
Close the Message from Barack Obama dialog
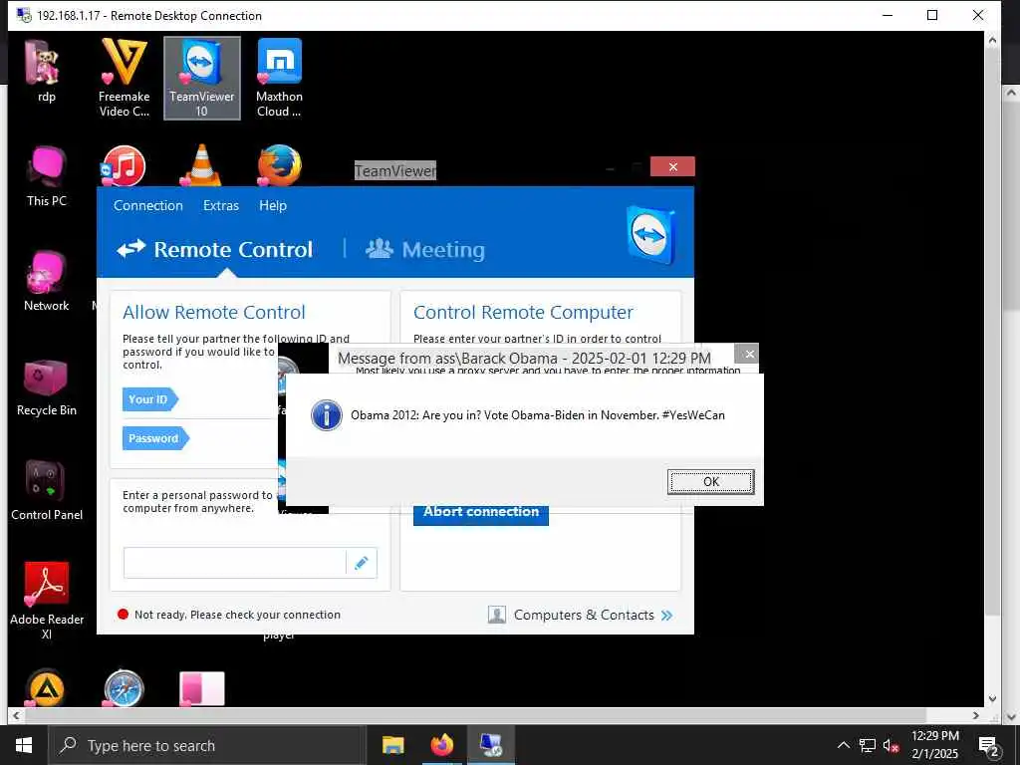coord(749,354)
